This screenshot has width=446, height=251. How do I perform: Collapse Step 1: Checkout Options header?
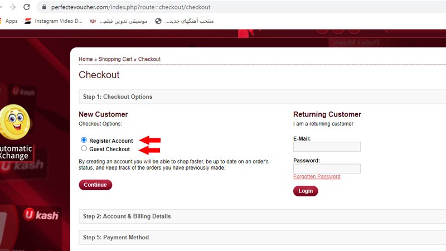point(118,97)
